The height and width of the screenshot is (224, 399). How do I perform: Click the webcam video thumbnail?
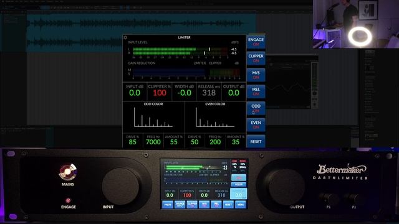(356, 24)
